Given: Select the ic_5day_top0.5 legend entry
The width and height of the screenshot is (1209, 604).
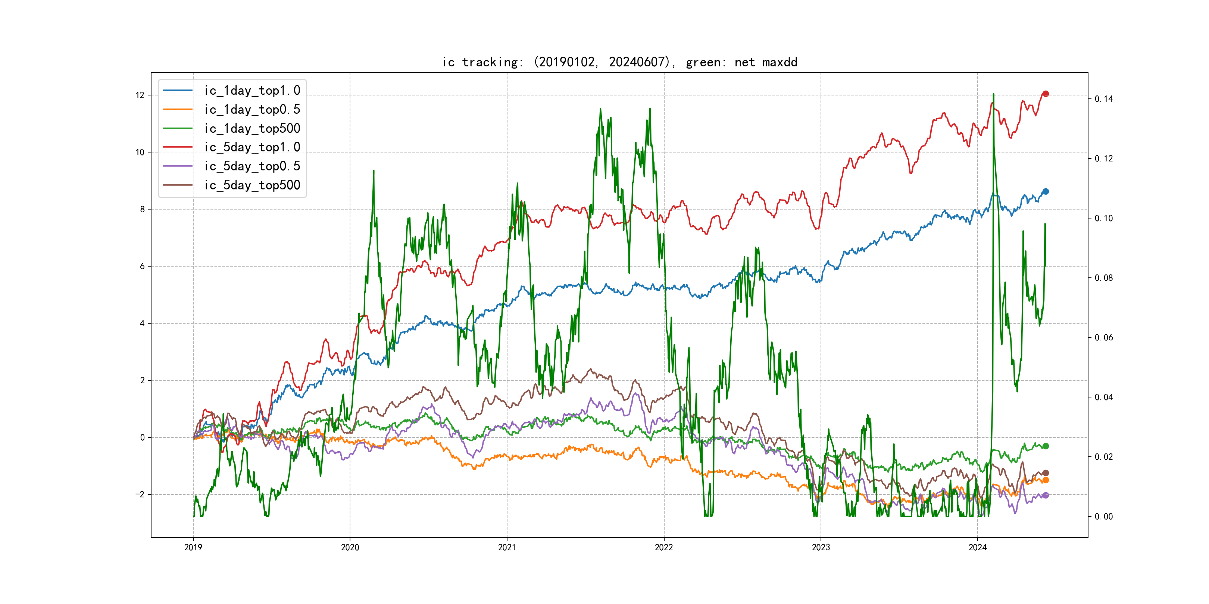Looking at the screenshot, I should (252, 166).
